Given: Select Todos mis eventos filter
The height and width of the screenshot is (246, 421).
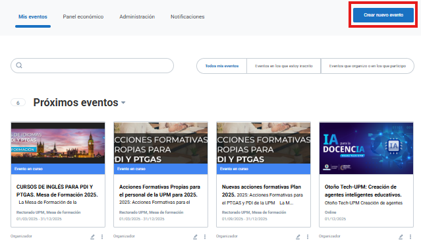Looking at the screenshot, I should click(x=222, y=66).
